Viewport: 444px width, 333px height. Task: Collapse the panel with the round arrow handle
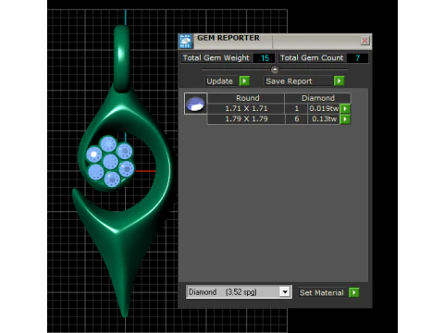[275, 70]
